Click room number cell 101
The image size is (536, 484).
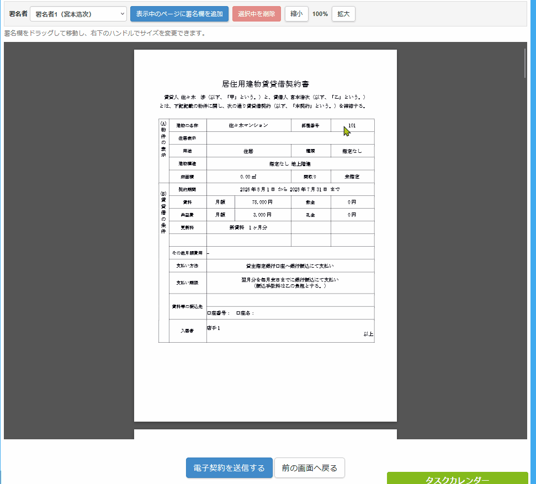tap(352, 125)
